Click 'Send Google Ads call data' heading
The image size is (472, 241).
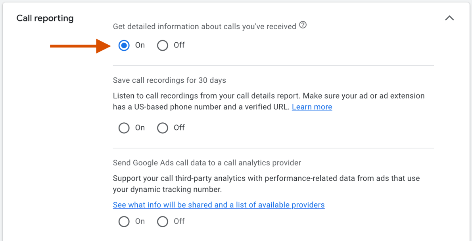(x=207, y=163)
